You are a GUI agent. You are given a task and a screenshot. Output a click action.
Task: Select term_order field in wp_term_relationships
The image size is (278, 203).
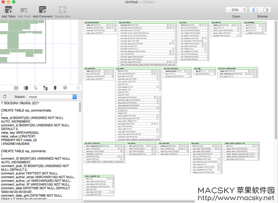click(x=238, y=77)
